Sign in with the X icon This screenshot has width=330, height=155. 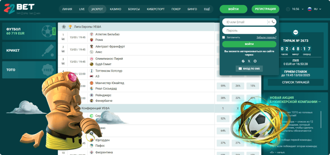point(249,61)
